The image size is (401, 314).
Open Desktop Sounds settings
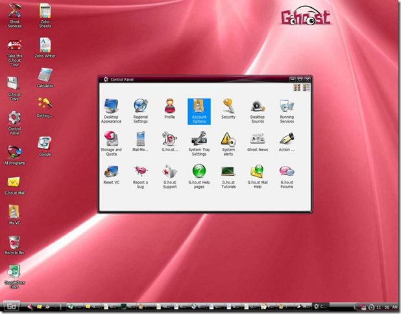point(258,111)
